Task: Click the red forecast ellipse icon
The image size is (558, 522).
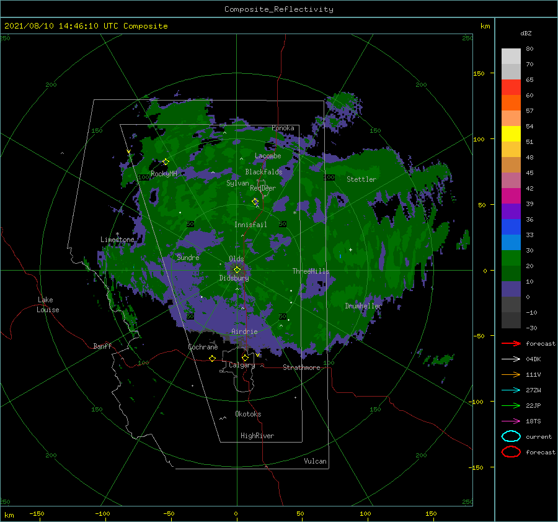Action: tap(511, 452)
